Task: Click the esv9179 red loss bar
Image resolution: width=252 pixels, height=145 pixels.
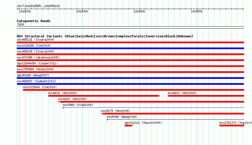Action: pyautogui.click(x=173, y=114)
